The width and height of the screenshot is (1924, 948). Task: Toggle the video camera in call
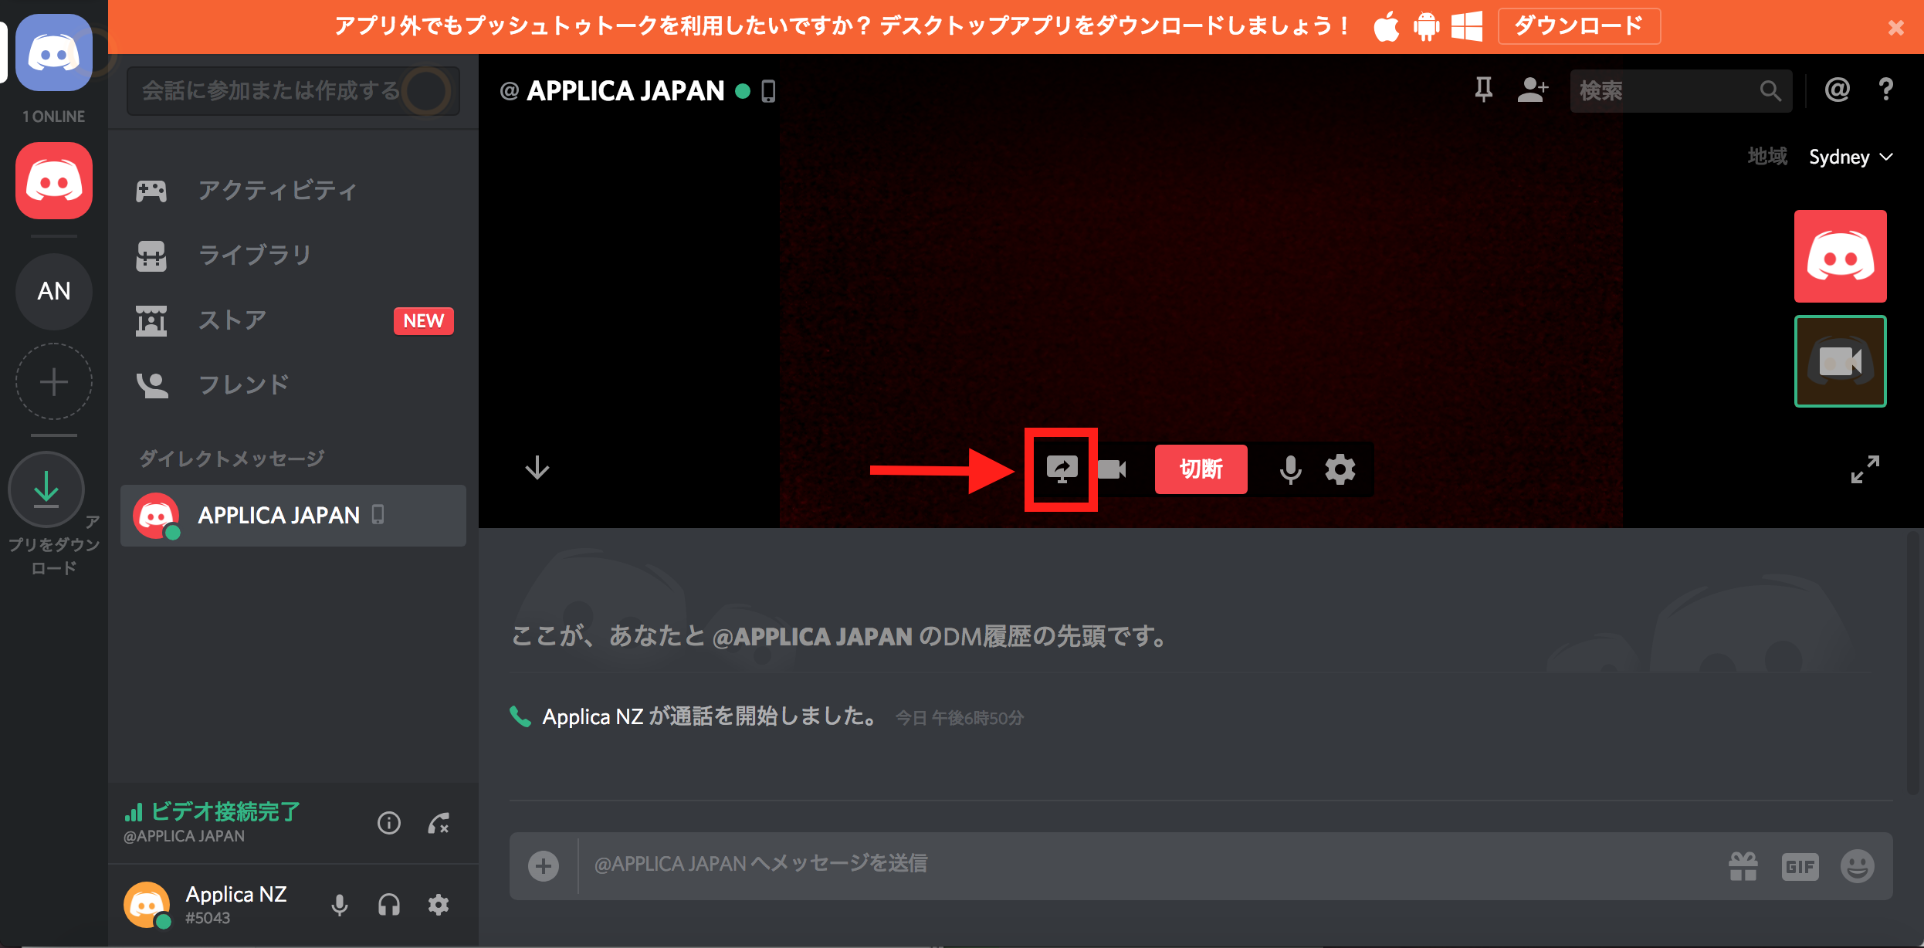coord(1112,469)
